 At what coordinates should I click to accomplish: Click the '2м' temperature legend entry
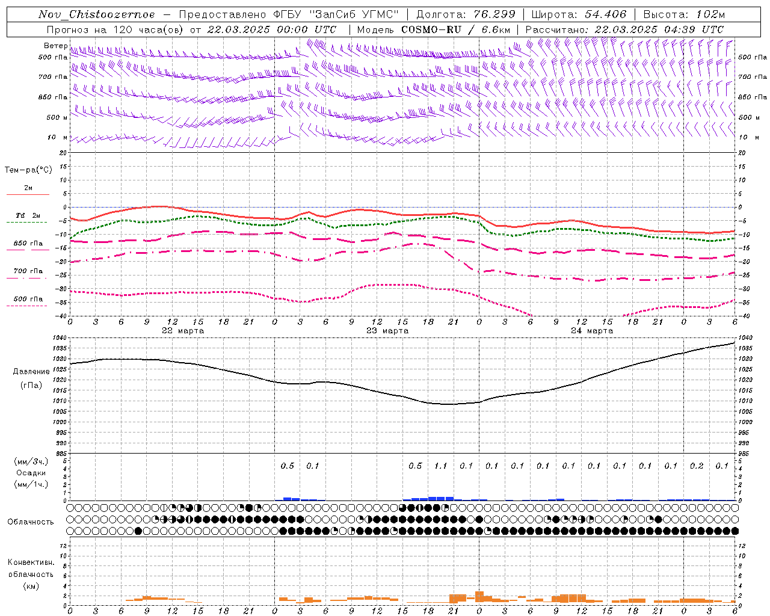pos(28,188)
